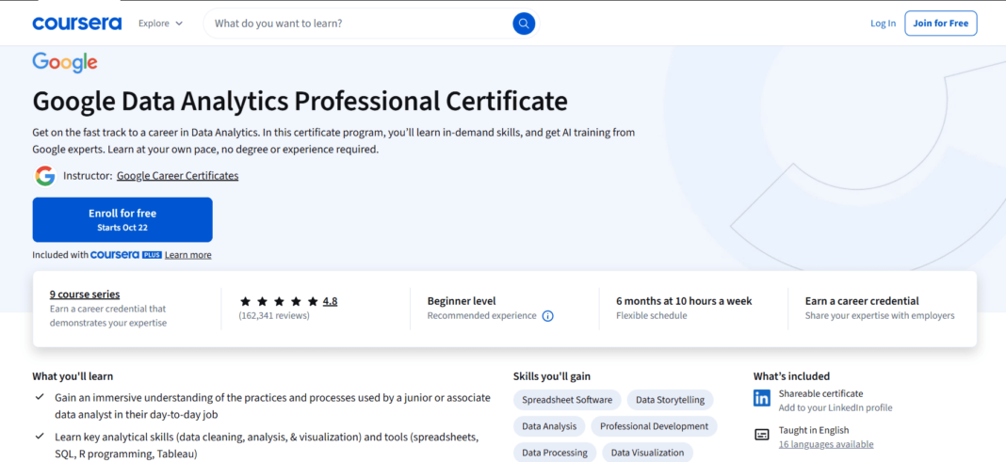Click the 'What you'll learn' heading
Screen dimensions: 1006x462
tap(73, 376)
